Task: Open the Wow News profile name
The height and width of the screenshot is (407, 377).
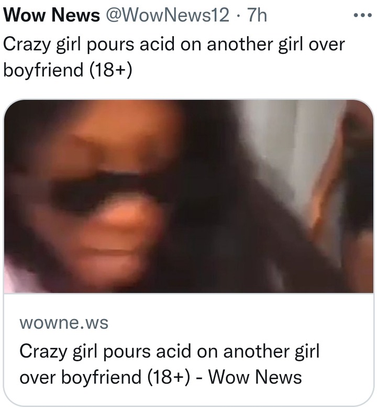Action: (51, 15)
